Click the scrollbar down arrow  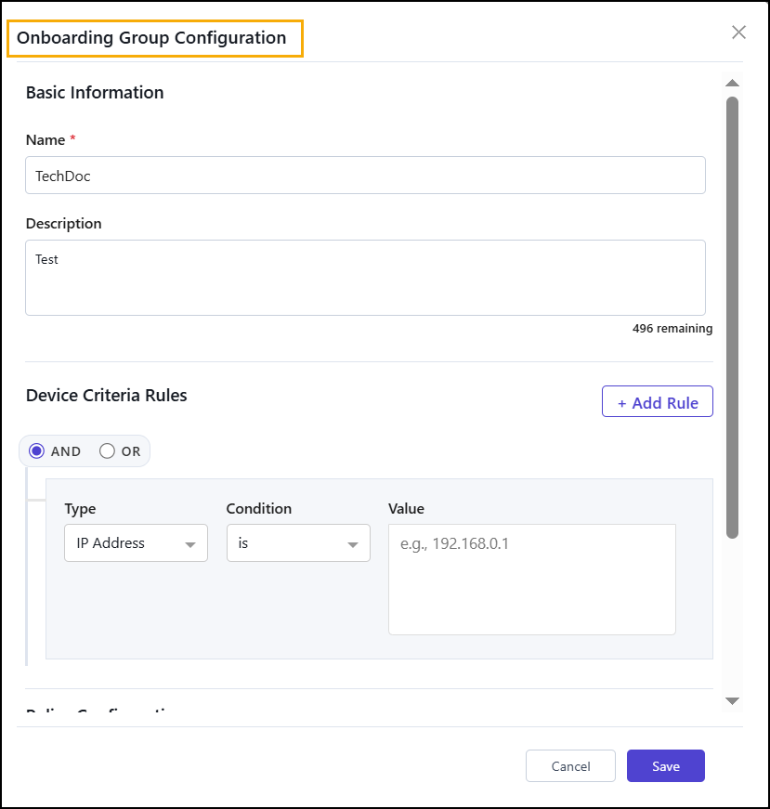732,700
